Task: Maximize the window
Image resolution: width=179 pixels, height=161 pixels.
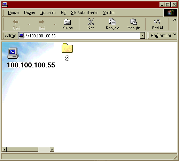Action: [x=168, y=5]
